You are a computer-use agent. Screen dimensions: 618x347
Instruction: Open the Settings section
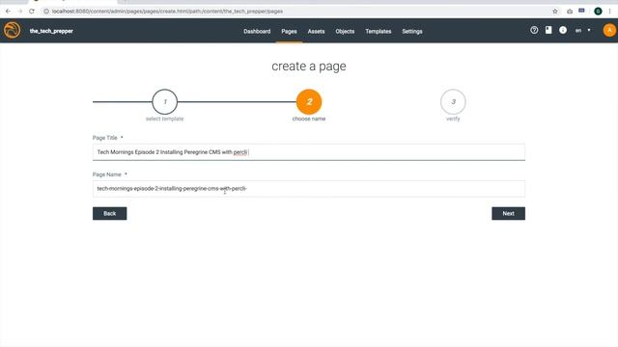coord(412,31)
